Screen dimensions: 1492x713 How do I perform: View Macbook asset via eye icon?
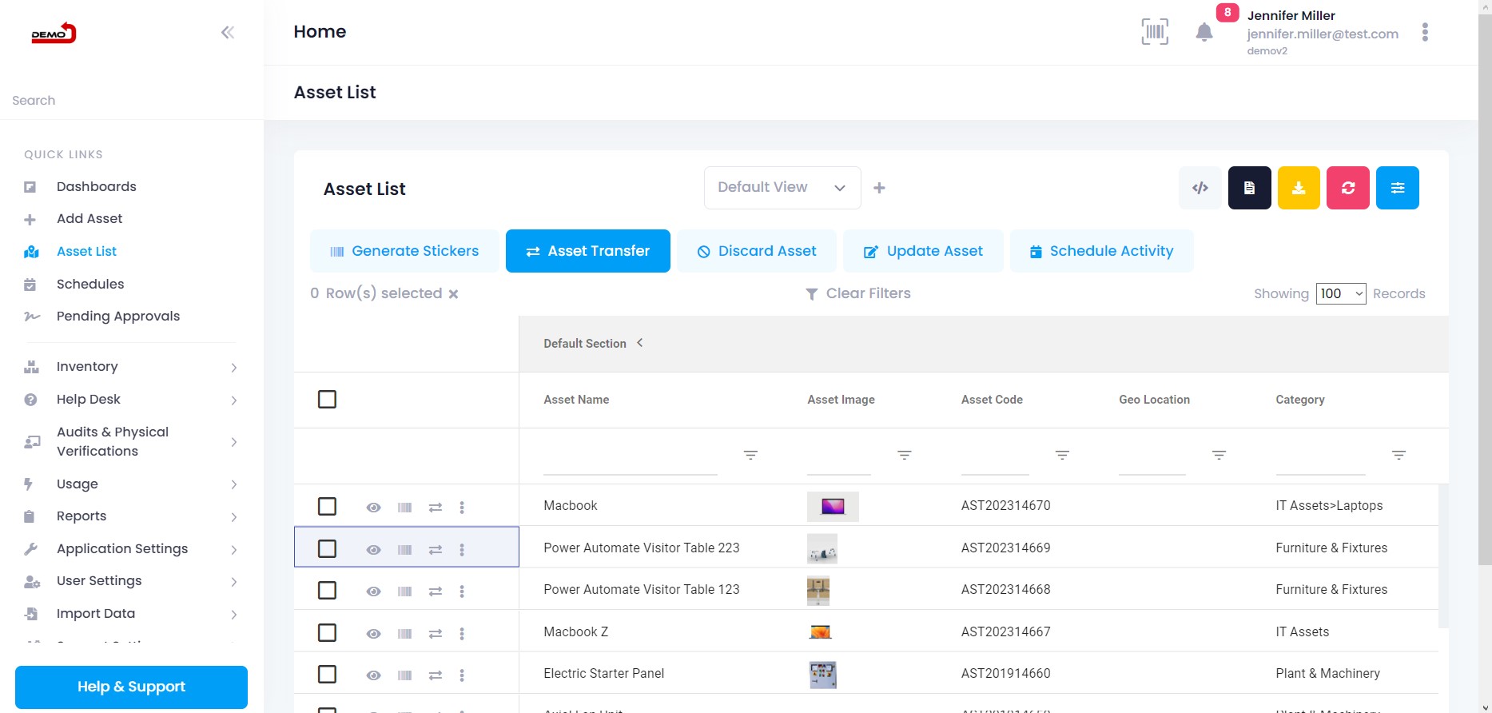pos(373,508)
